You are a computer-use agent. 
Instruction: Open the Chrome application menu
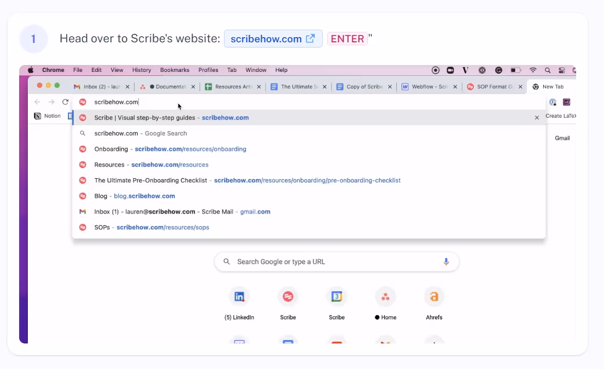click(x=53, y=70)
